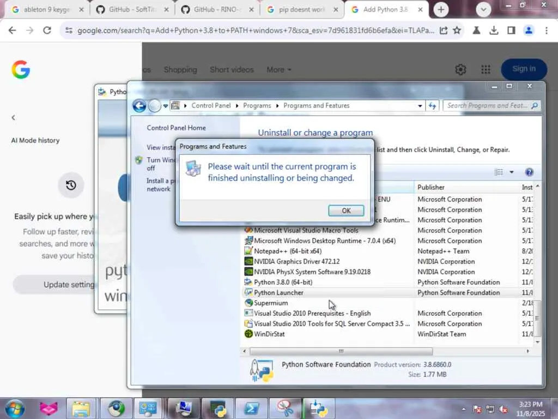Click the Chrome URL address bar
The width and height of the screenshot is (558, 419).
coord(256,31)
